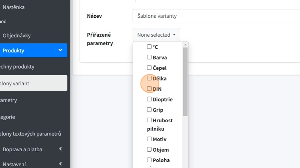Open Objednávky in the sidebar
The height and width of the screenshot is (168, 300).
[17, 36]
